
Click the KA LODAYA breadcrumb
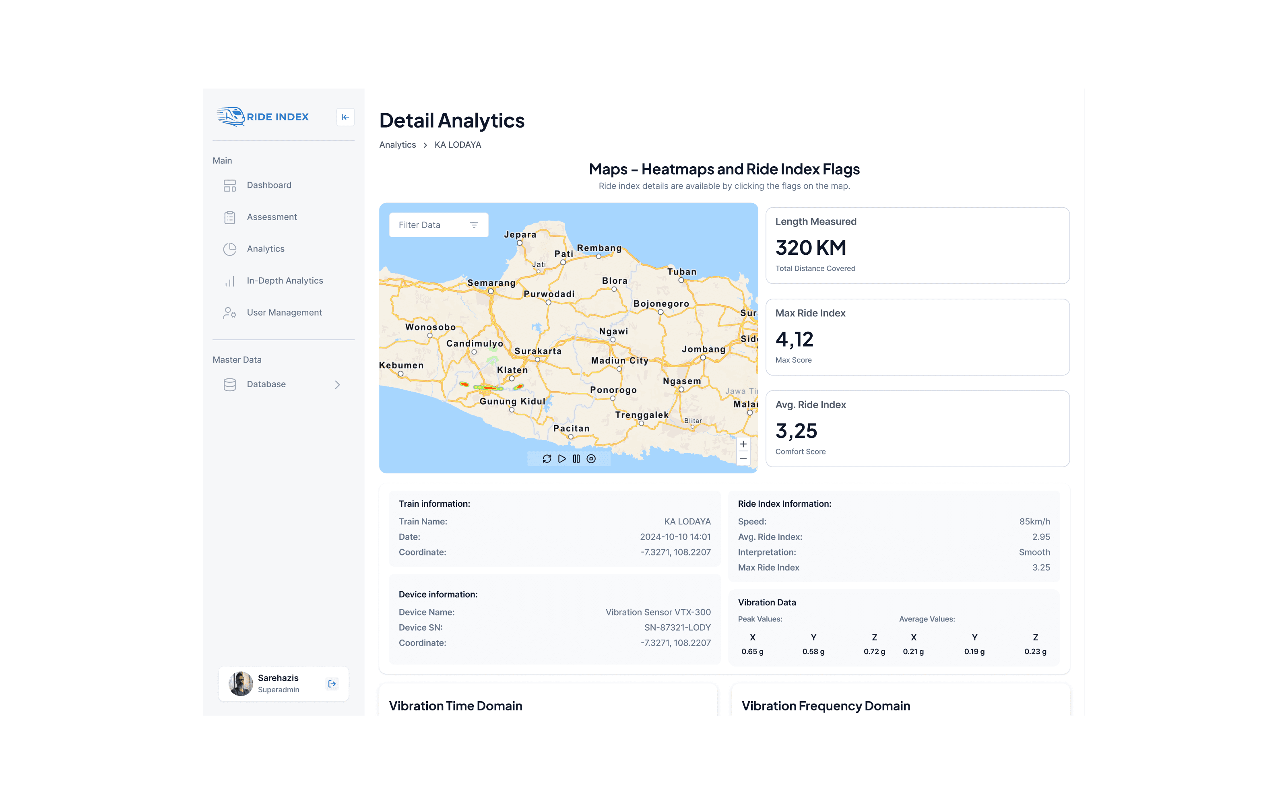point(458,145)
